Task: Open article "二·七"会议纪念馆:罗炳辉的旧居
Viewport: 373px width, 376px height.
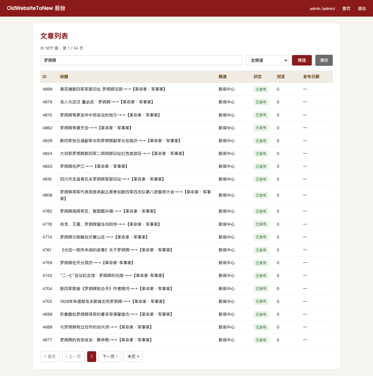Action: click(113, 276)
